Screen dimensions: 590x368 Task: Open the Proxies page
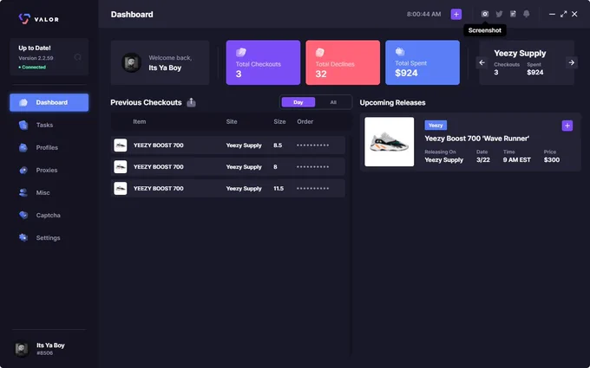[49, 170]
